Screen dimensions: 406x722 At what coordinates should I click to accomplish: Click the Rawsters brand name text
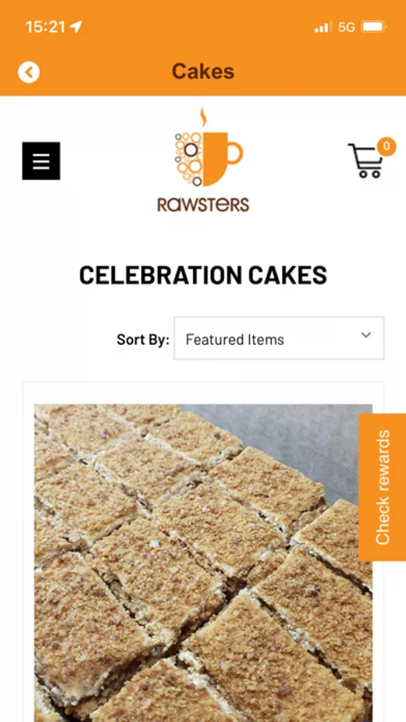pyautogui.click(x=203, y=204)
